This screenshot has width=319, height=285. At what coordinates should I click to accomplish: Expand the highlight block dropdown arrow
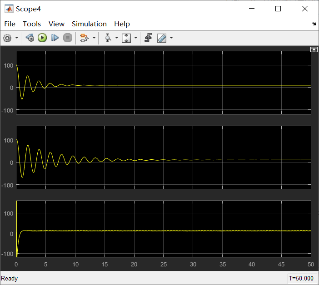coord(94,38)
